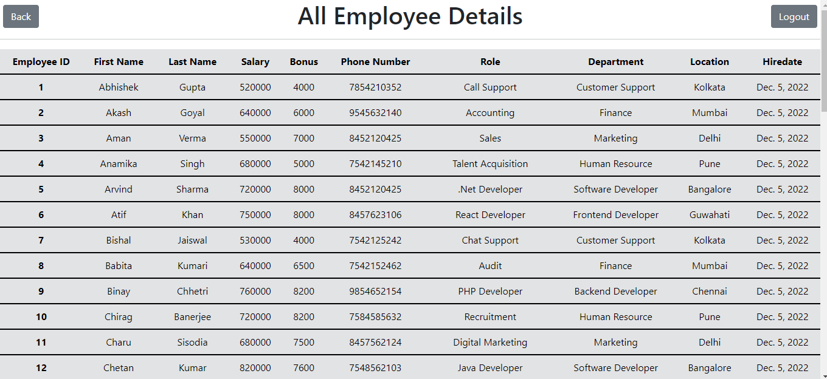Click the Frontend Developer department cell
This screenshot has height=379, width=827.
616,215
